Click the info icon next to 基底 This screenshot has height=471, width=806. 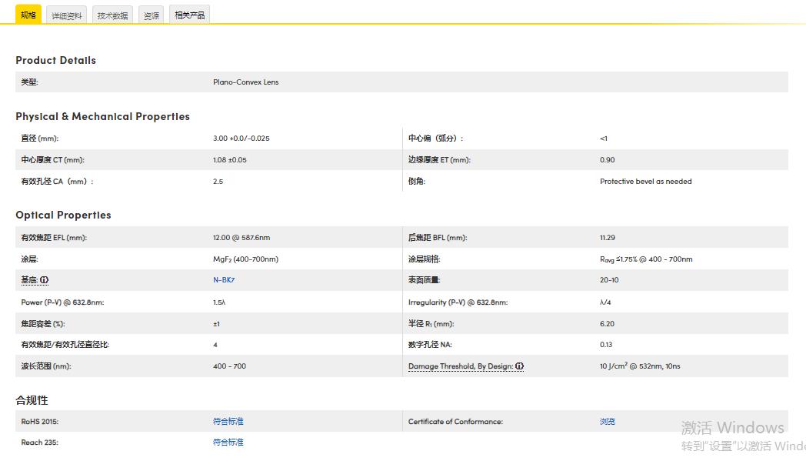(x=45, y=280)
